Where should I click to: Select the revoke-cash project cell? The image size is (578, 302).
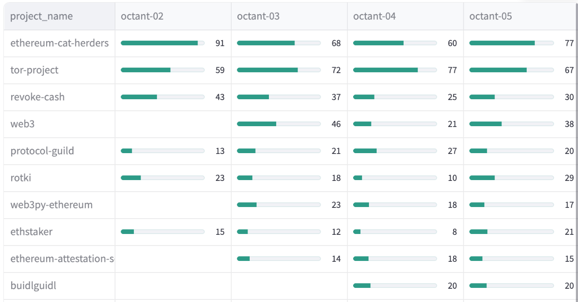pyautogui.click(x=38, y=97)
